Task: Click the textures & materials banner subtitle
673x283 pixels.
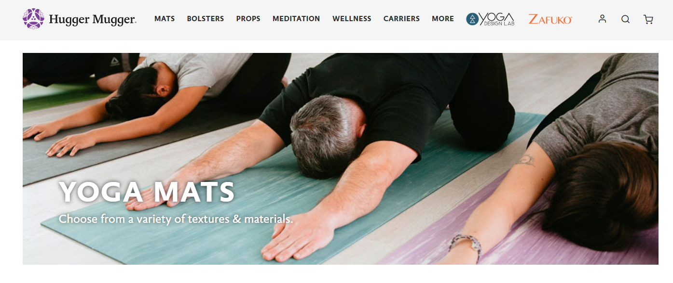Action: click(176, 219)
